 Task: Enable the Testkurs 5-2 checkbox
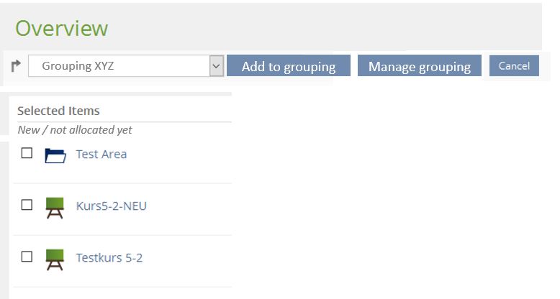[27, 257]
